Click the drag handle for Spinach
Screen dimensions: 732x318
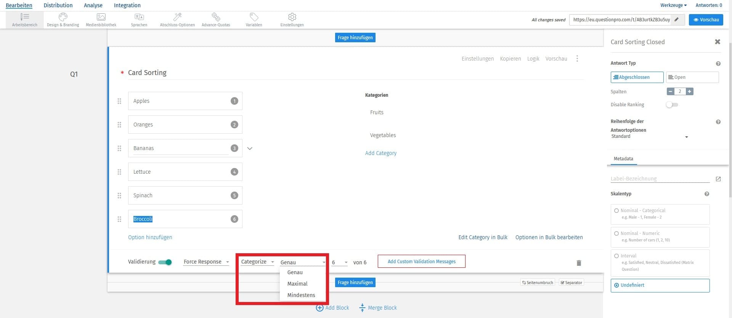tap(119, 195)
